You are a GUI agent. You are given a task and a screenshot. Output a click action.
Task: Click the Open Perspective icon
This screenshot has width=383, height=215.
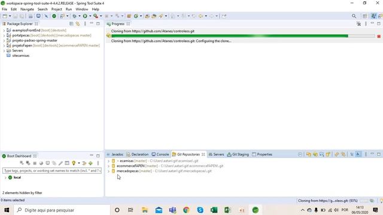point(364,16)
